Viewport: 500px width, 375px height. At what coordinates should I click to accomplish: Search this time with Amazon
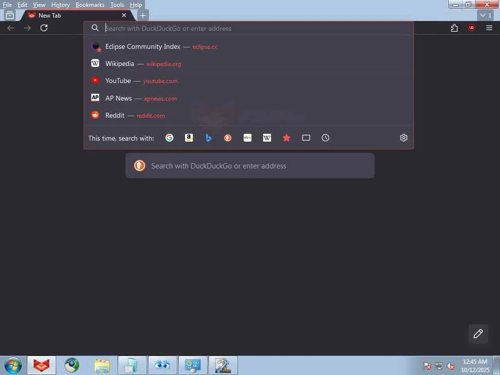click(189, 138)
